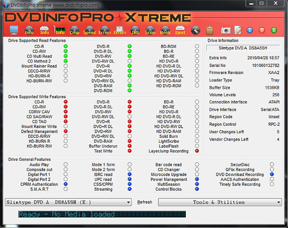Select the Region Control RPC-2 value
The width and height of the screenshot is (288, 228).
(274, 124)
